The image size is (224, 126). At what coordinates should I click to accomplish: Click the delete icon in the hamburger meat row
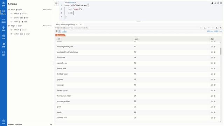point(215,96)
